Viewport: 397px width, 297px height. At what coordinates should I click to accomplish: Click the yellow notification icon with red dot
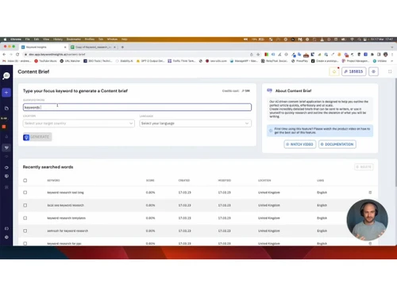(334, 71)
